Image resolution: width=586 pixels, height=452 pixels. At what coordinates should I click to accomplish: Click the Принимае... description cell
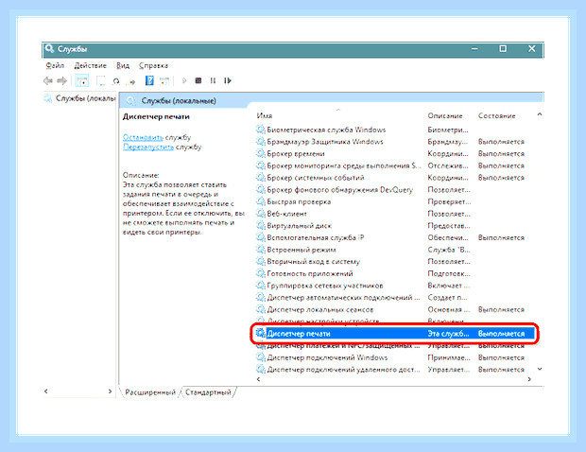[x=449, y=357]
